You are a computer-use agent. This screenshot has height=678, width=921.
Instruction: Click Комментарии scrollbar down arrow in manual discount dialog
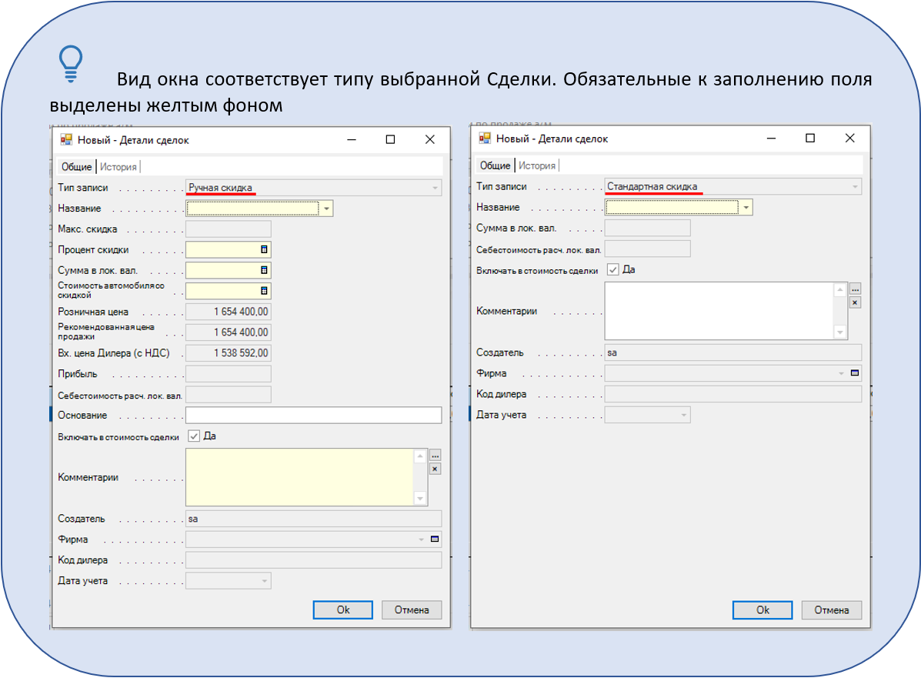420,499
